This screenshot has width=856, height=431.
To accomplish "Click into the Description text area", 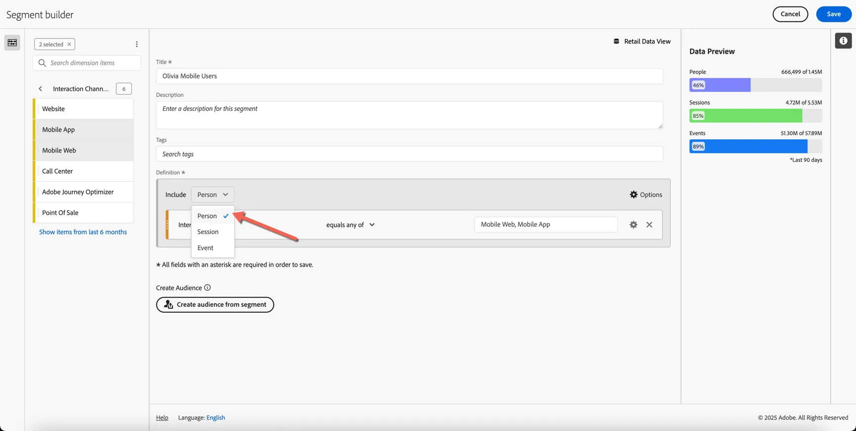I will (409, 115).
